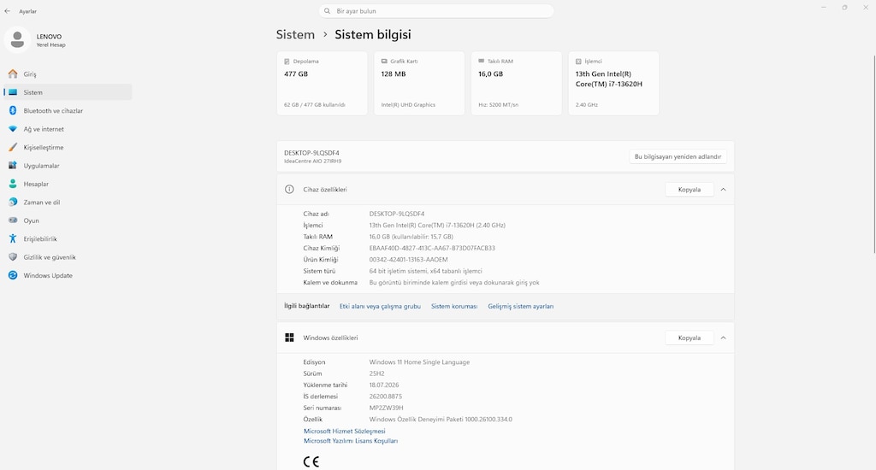
Task: Open the Depolama storage info card
Action: coord(323,83)
